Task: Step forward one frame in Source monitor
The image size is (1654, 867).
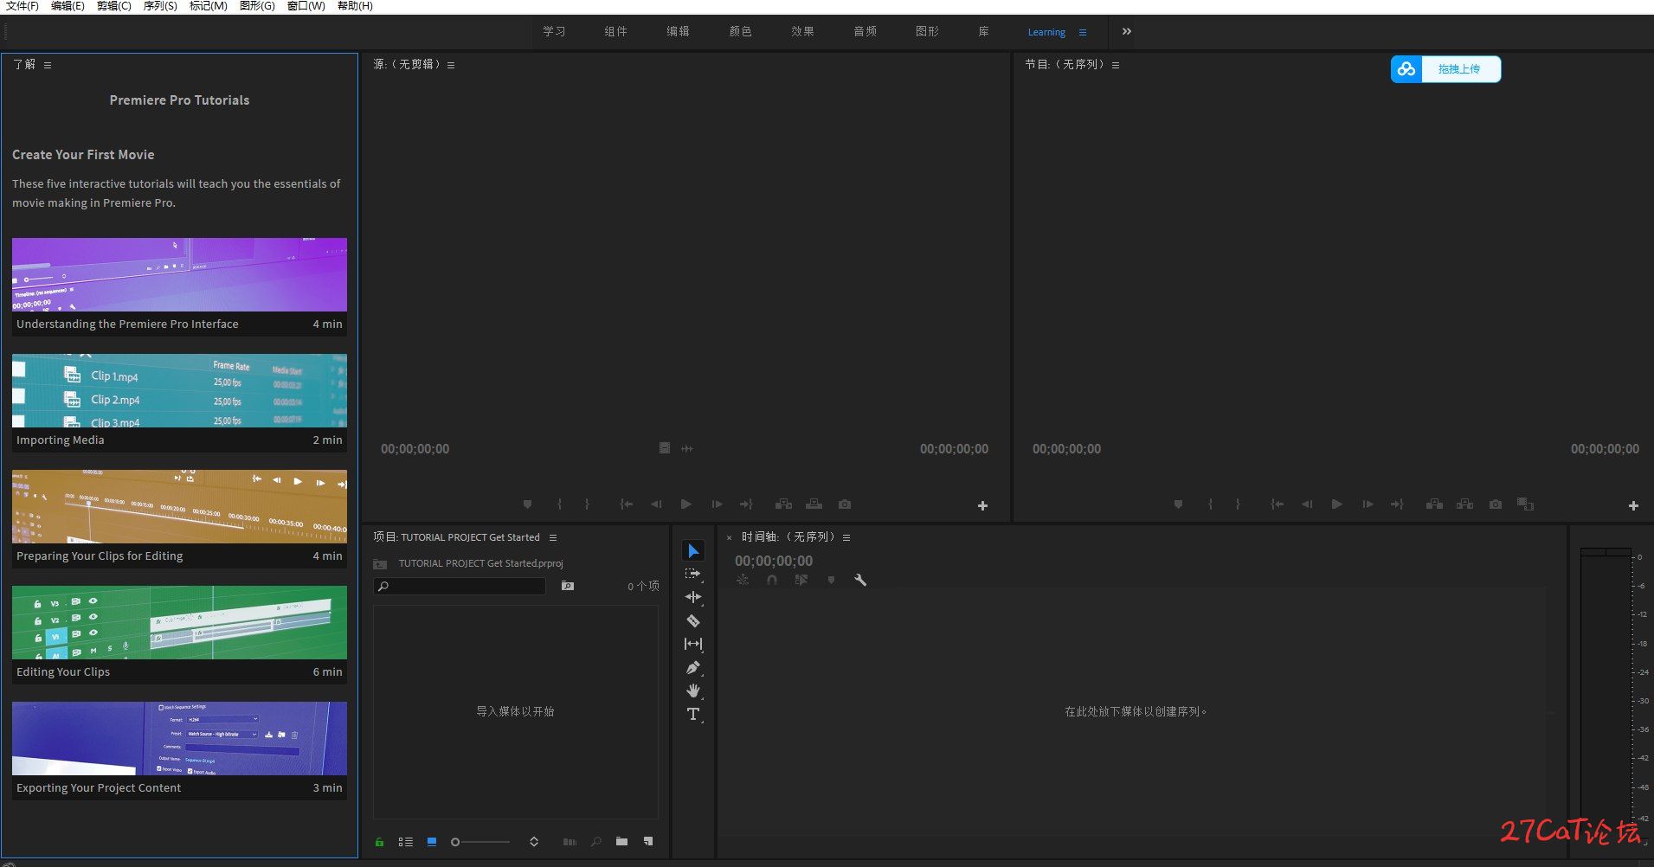Action: [x=717, y=504]
